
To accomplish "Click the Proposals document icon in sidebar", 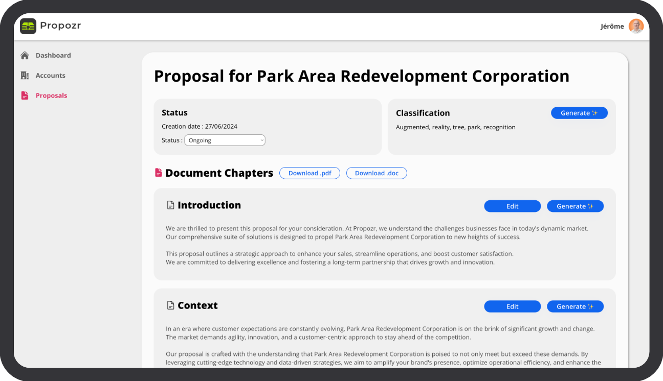I will (x=25, y=96).
